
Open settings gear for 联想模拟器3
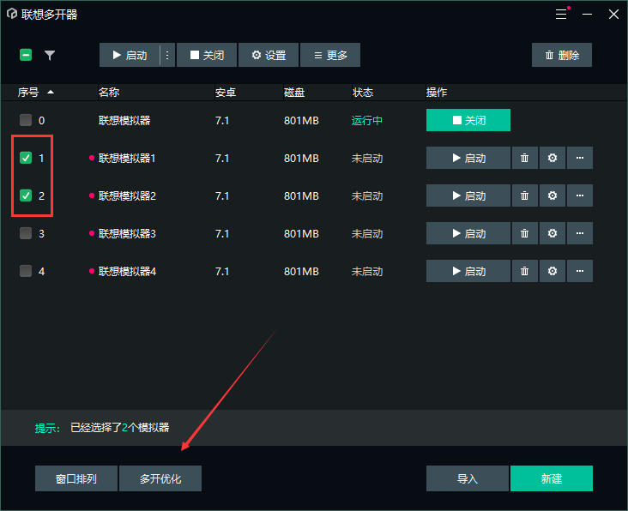[553, 233]
